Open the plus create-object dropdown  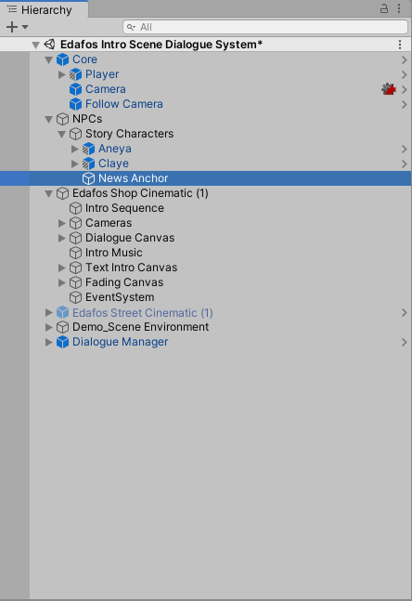pos(17,27)
